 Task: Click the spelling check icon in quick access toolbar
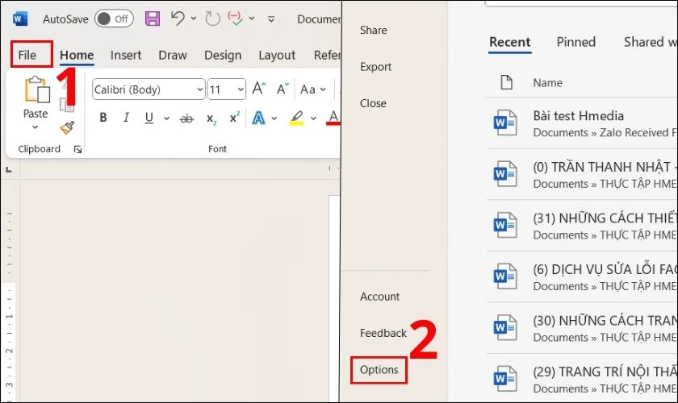pos(235,19)
